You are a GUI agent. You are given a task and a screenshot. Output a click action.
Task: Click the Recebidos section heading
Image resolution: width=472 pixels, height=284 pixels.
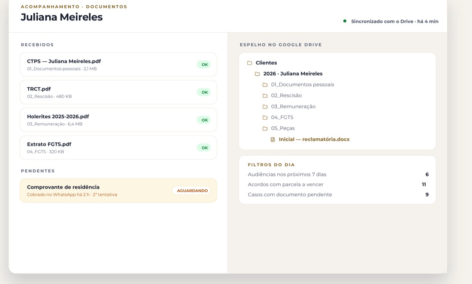pyautogui.click(x=37, y=45)
